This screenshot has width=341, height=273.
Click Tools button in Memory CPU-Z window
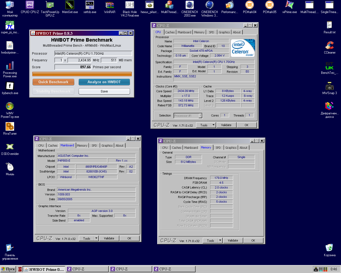pos(210,240)
